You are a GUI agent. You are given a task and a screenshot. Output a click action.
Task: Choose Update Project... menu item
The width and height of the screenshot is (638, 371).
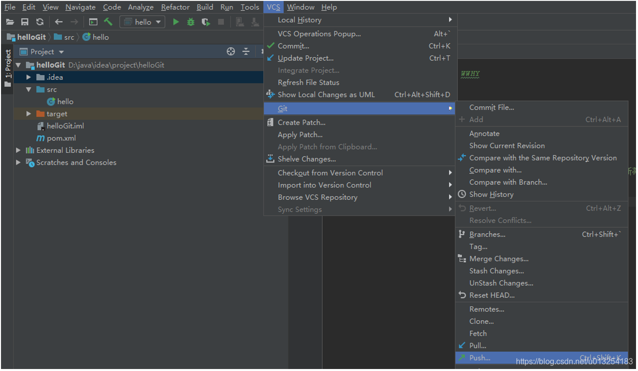tap(360, 58)
